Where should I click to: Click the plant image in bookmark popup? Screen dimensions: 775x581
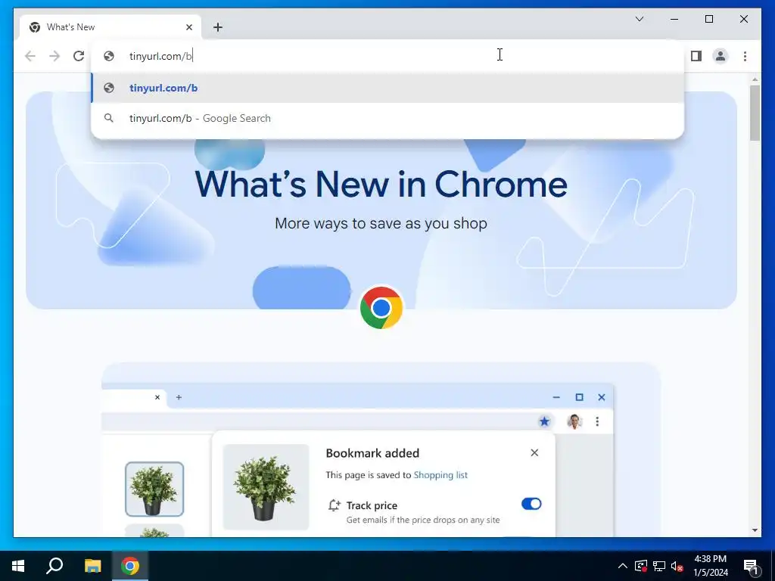pos(266,487)
